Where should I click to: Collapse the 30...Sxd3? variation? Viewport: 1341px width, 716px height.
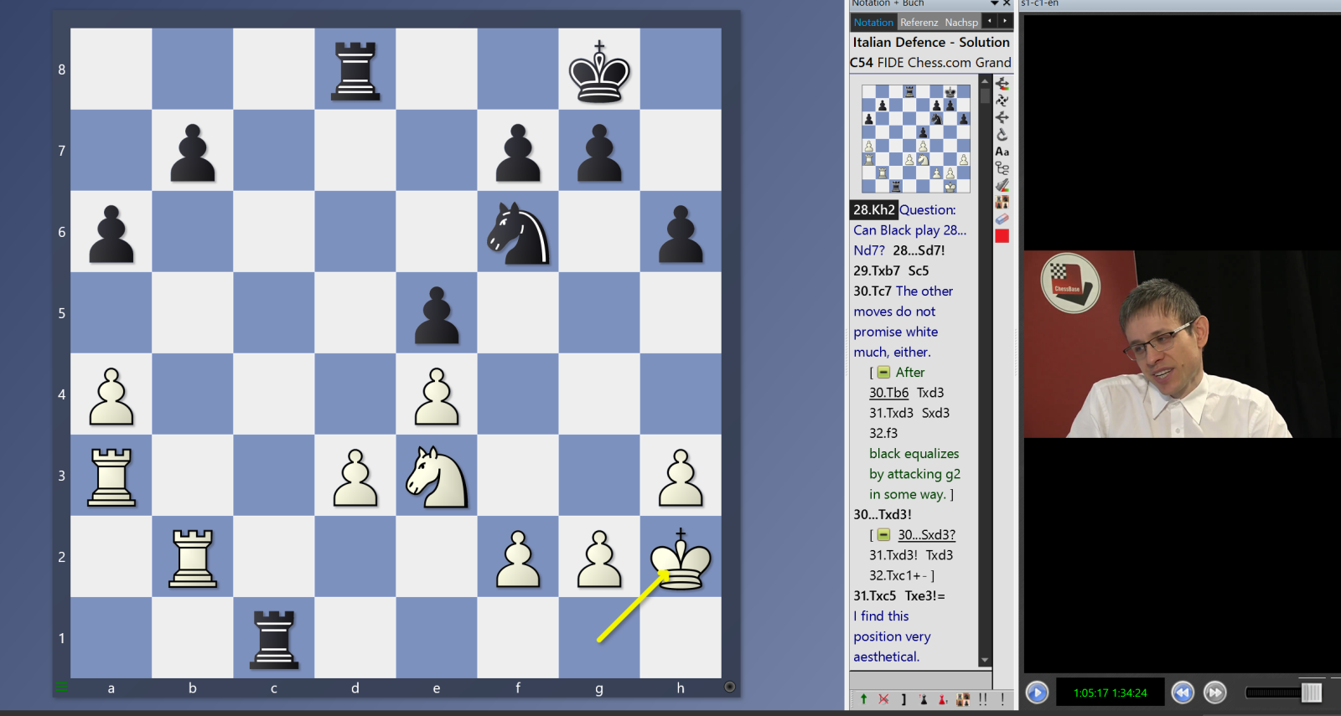click(883, 535)
